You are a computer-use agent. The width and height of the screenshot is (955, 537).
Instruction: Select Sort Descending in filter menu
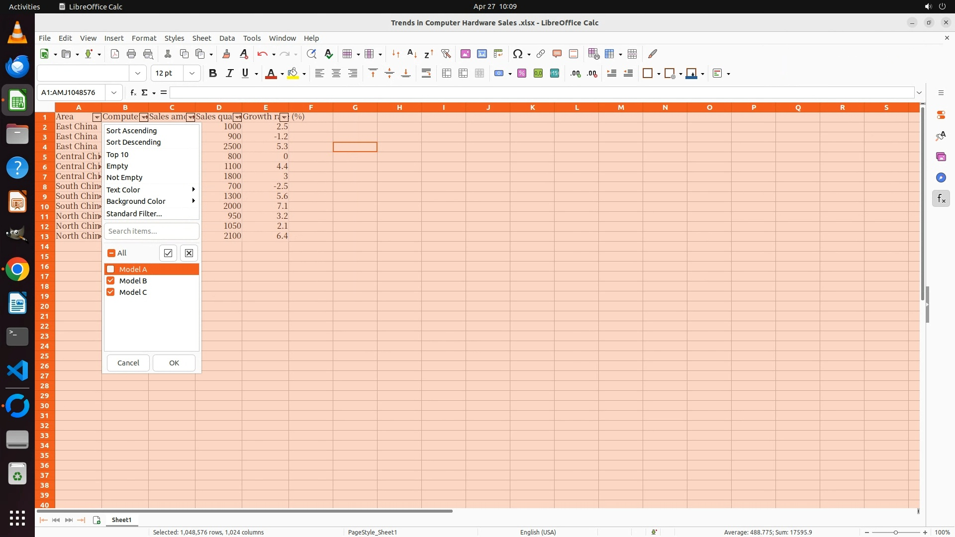point(133,142)
